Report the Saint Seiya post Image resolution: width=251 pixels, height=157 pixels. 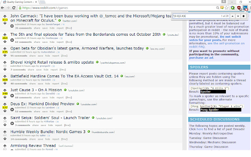point(58,125)
